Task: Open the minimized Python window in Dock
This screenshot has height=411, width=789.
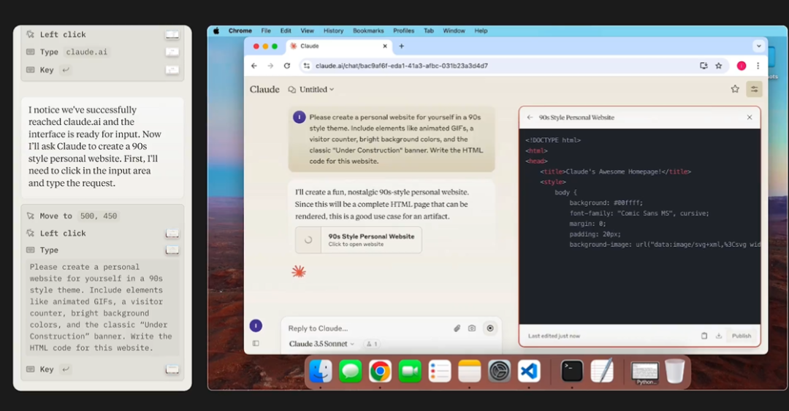Action: point(645,373)
